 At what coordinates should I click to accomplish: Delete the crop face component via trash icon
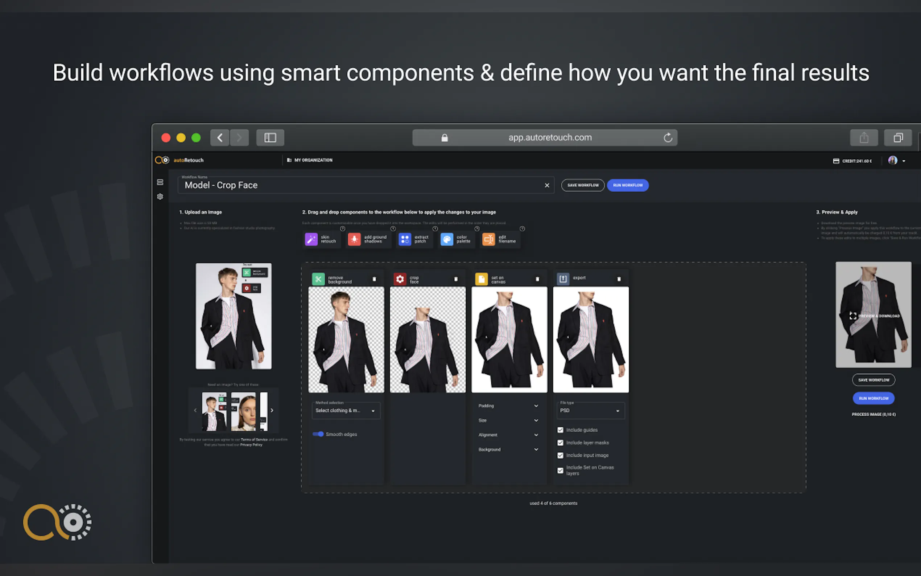tap(456, 279)
